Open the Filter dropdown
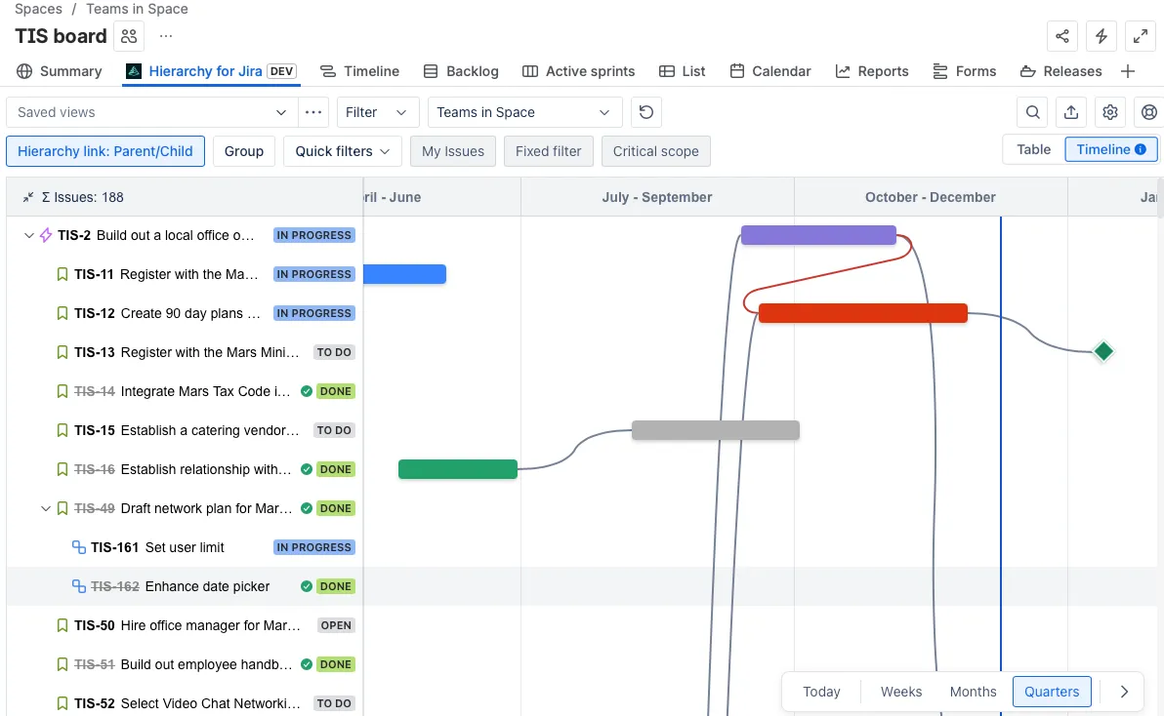 click(378, 112)
